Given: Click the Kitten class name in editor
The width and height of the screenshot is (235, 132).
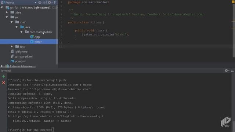Looking at the screenshot, I should pos(95,22).
